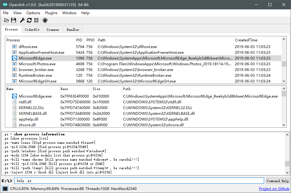Click the Handles:42340 status entry
Viewport: 291px width, 193px height.
124,189
